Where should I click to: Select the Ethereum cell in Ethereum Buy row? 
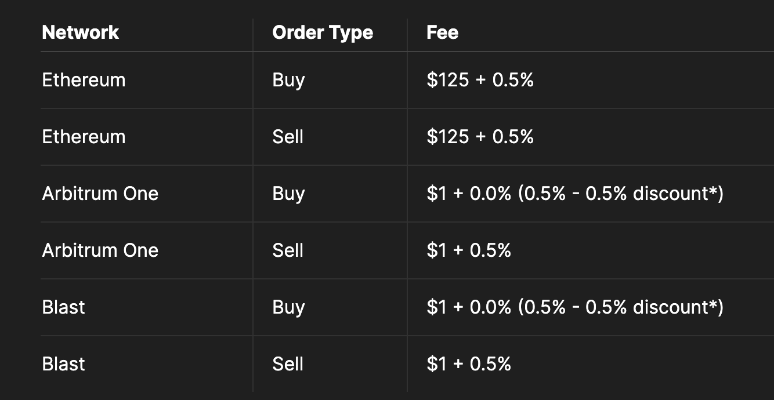coord(84,80)
